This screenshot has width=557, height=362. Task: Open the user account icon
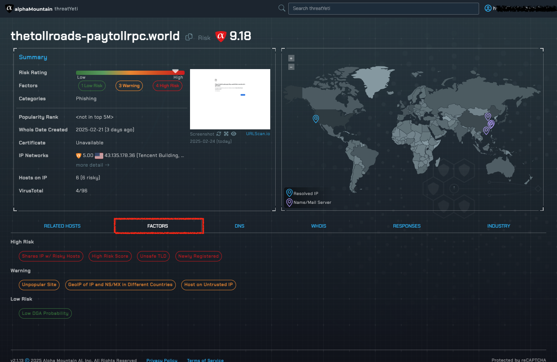click(x=488, y=8)
